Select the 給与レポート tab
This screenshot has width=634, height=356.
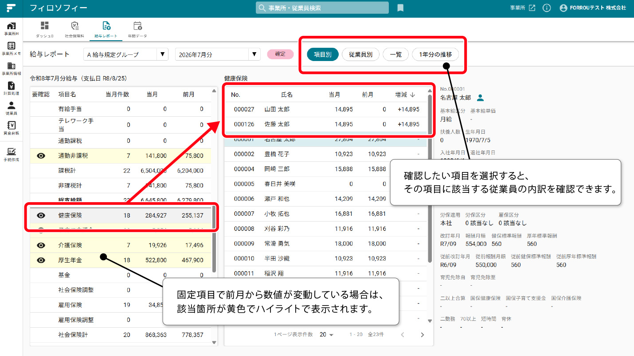(x=106, y=29)
